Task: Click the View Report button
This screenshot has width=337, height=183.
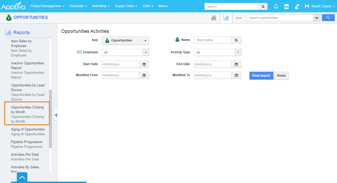Action: click(x=261, y=76)
